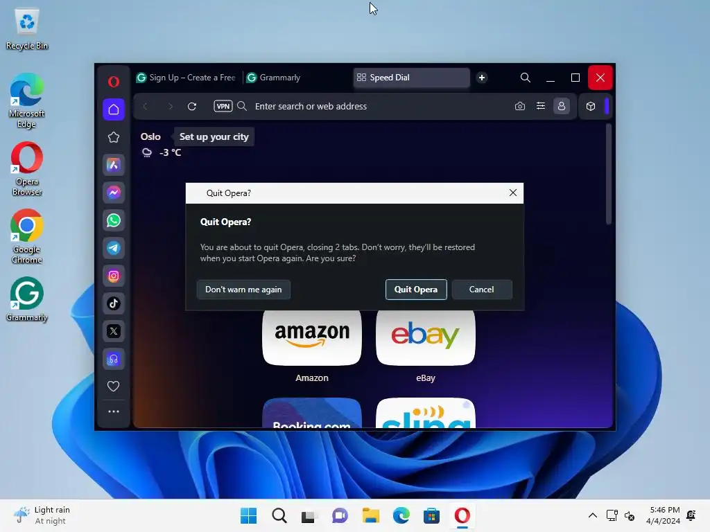The height and width of the screenshot is (532, 710).
Task: Open Pinboards heart icon in sidebar
Action: [x=113, y=387]
